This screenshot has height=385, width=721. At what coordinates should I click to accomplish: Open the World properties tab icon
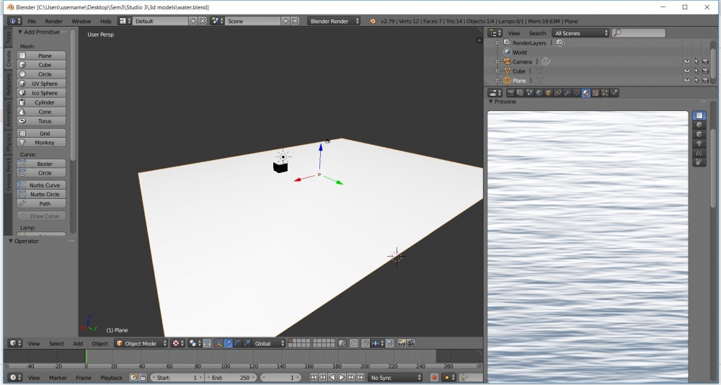[539, 93]
